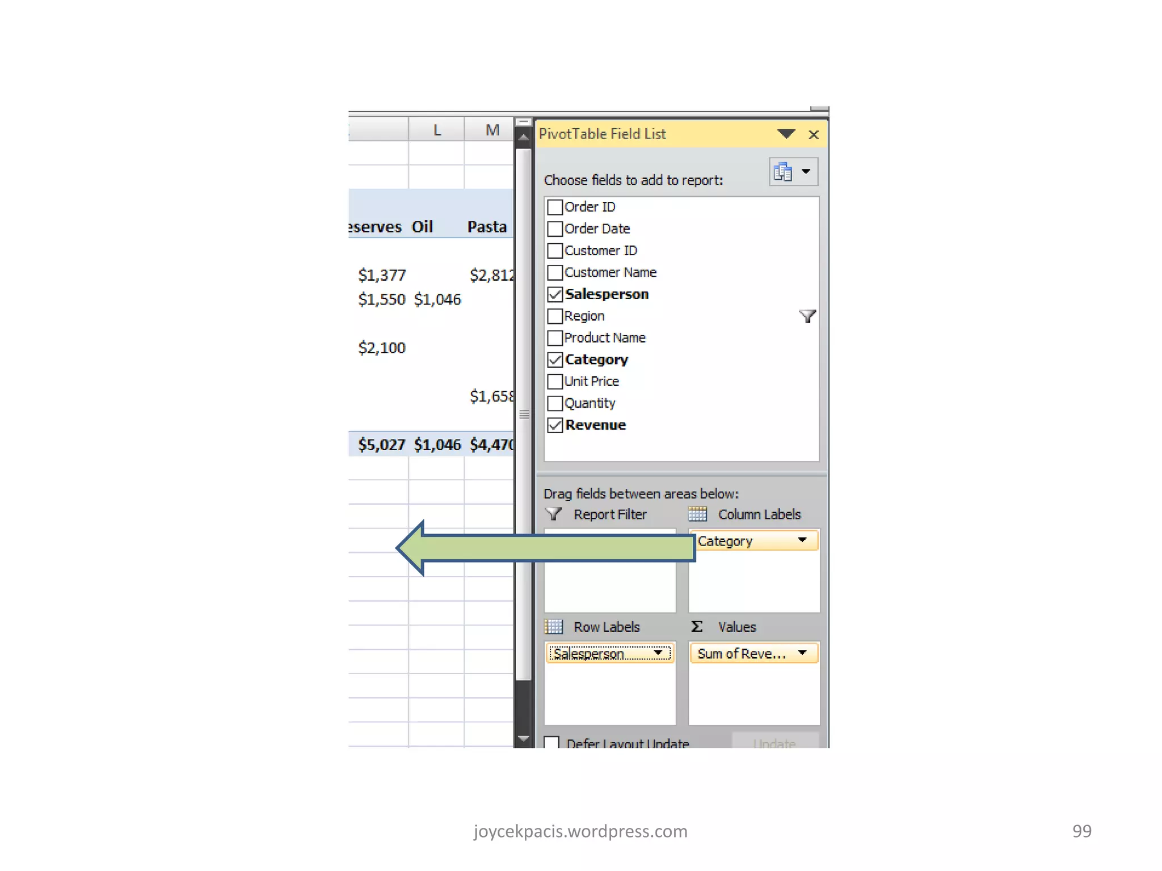This screenshot has height=871, width=1162.
Task: Click the Column Labels grid icon
Action: click(x=697, y=514)
